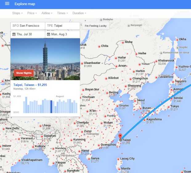Viewport: 191px width, 173px height.
Task: Select the Guangzhou map marker
Action: [99, 145]
